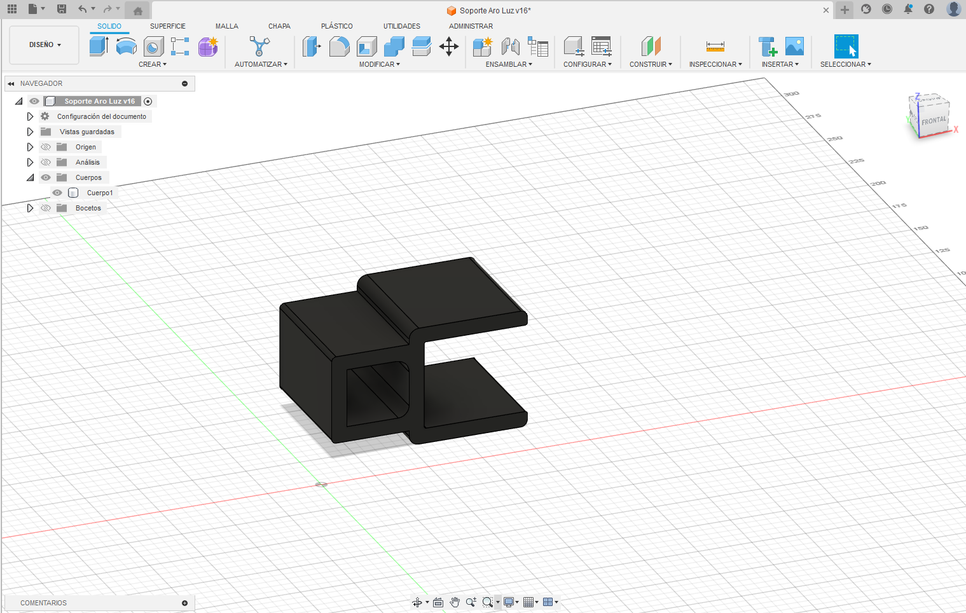Select the Move/Copy tool
This screenshot has width=966, height=613.
click(x=449, y=46)
